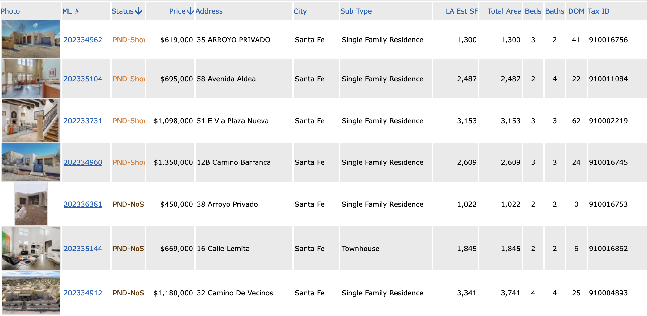
Task: Sort by the Address column header
Action: point(209,11)
